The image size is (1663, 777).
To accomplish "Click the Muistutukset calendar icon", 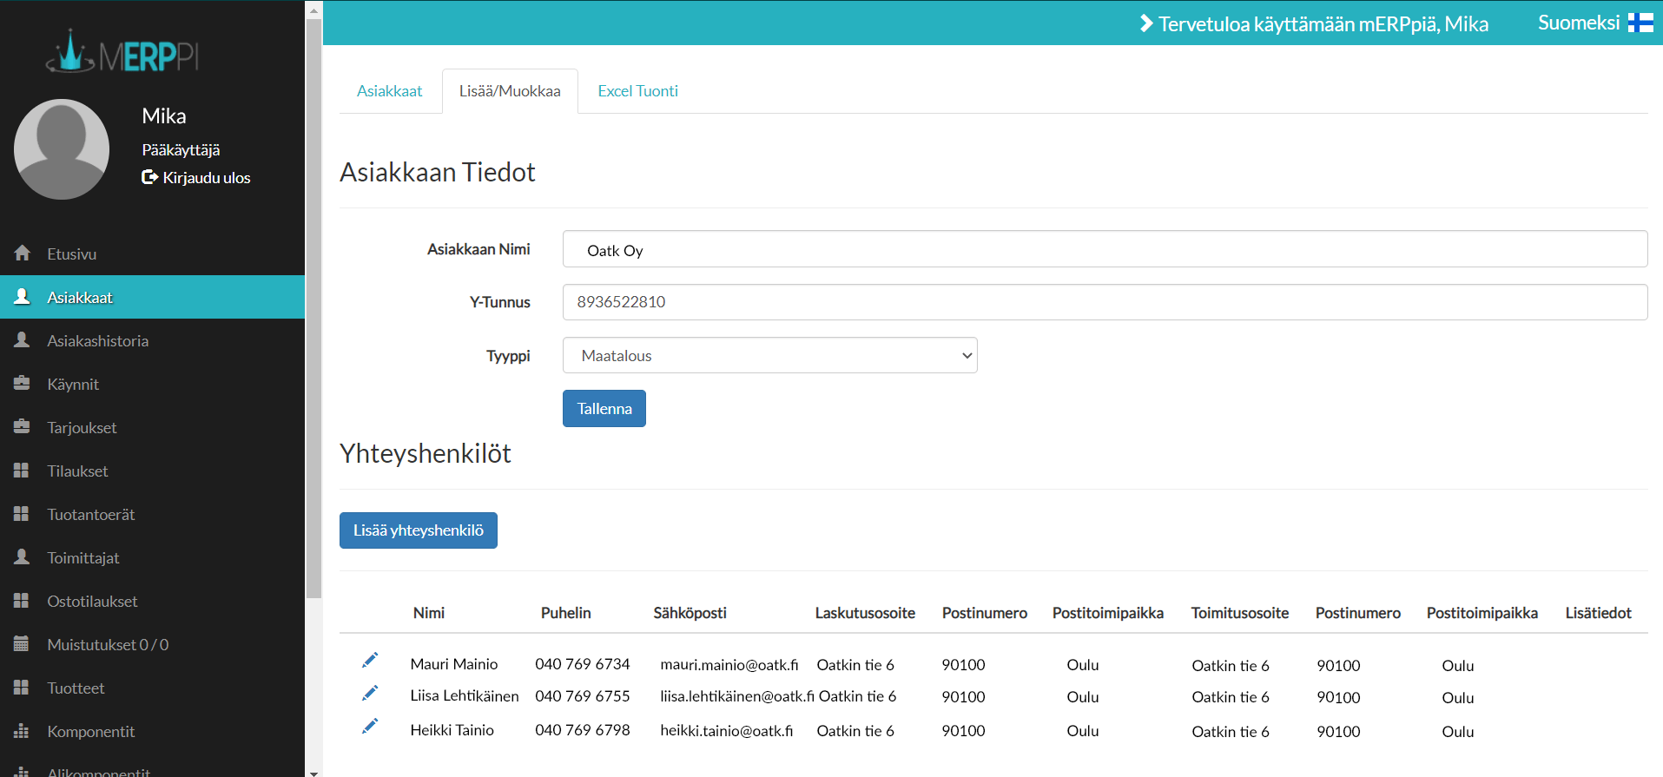I will [22, 644].
